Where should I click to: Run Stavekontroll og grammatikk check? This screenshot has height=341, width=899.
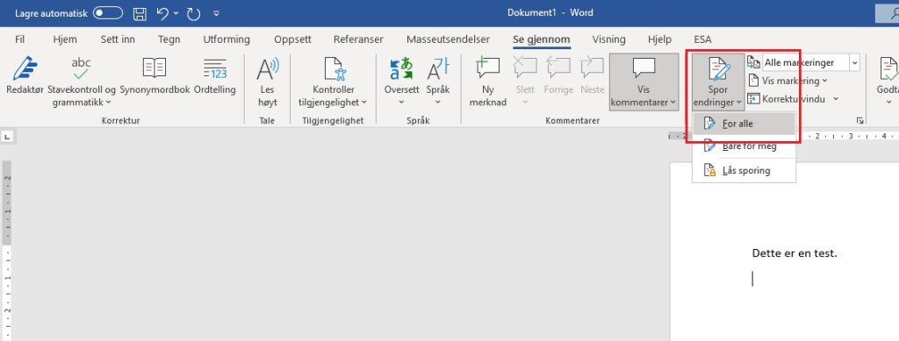tap(82, 82)
